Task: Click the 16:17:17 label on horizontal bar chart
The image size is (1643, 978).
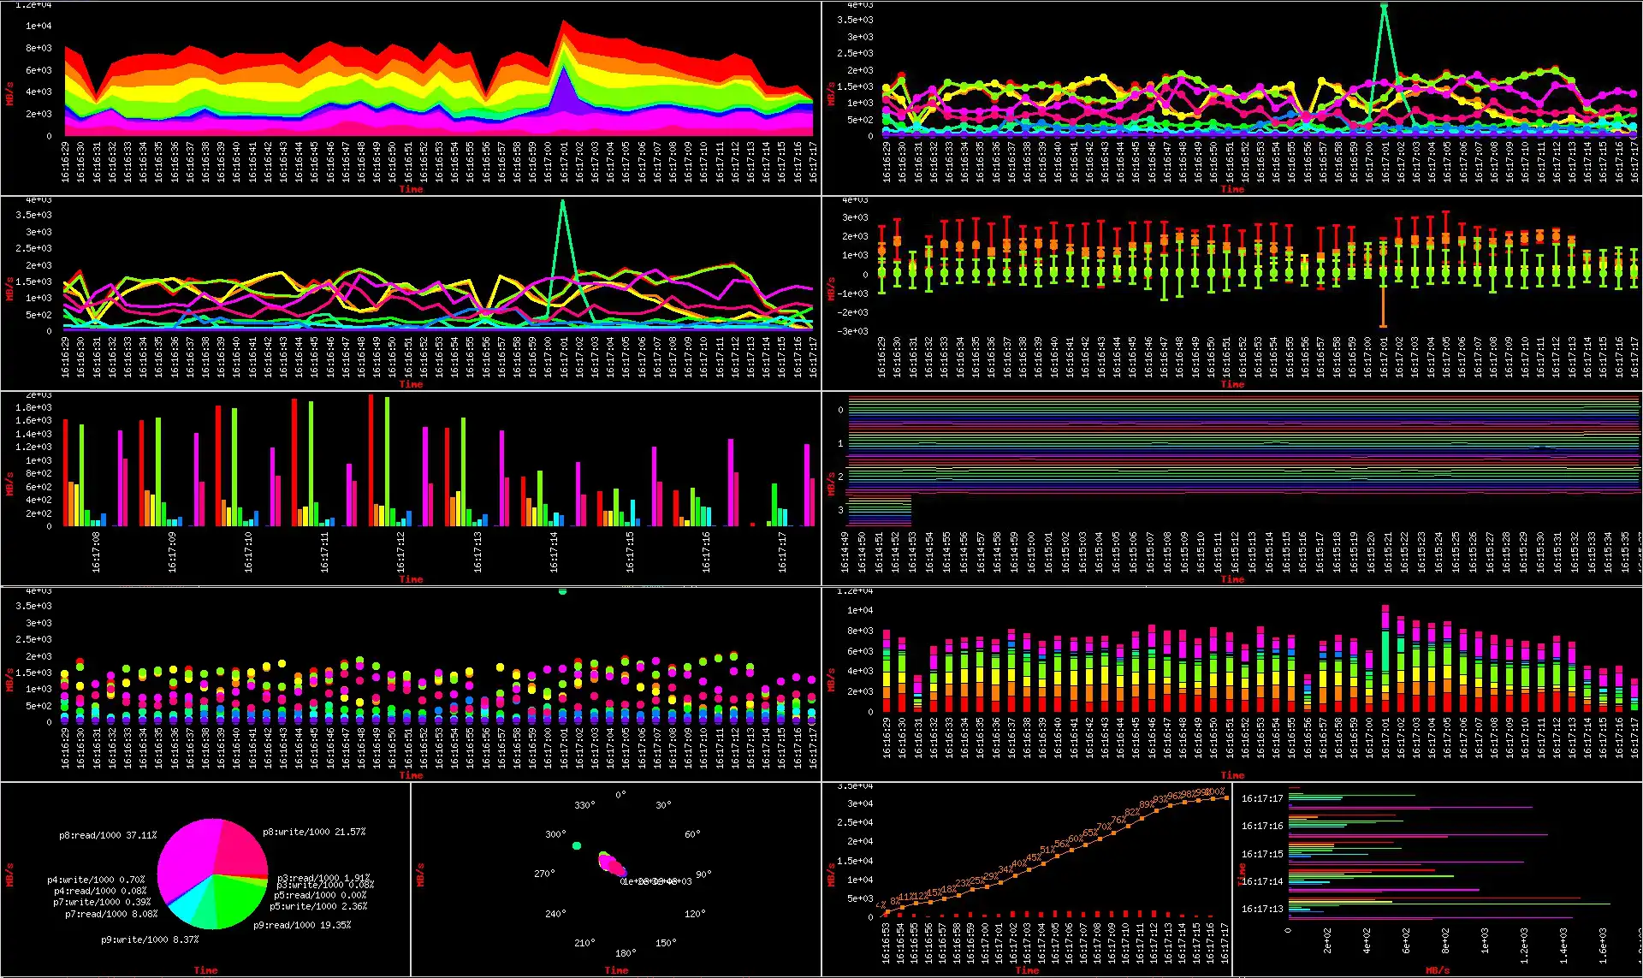Action: (1262, 798)
